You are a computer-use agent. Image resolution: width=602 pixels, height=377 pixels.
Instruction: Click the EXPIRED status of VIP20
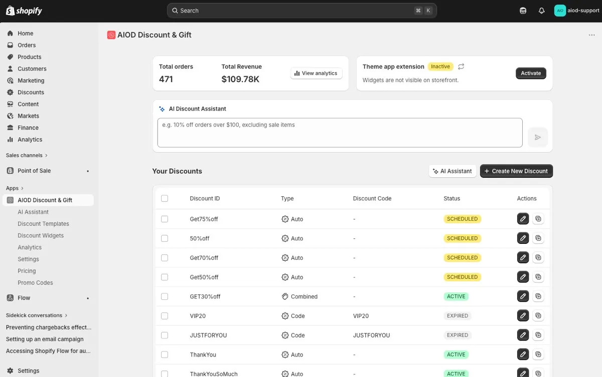pos(458,316)
